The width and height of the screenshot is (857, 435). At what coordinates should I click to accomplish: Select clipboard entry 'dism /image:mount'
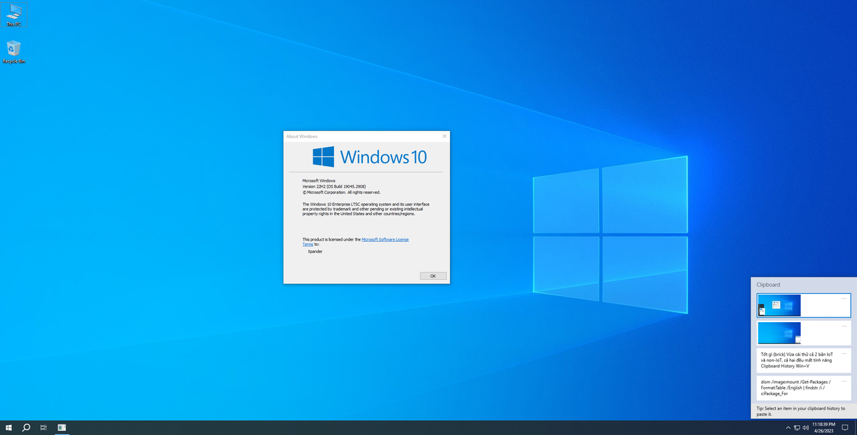[x=804, y=388]
